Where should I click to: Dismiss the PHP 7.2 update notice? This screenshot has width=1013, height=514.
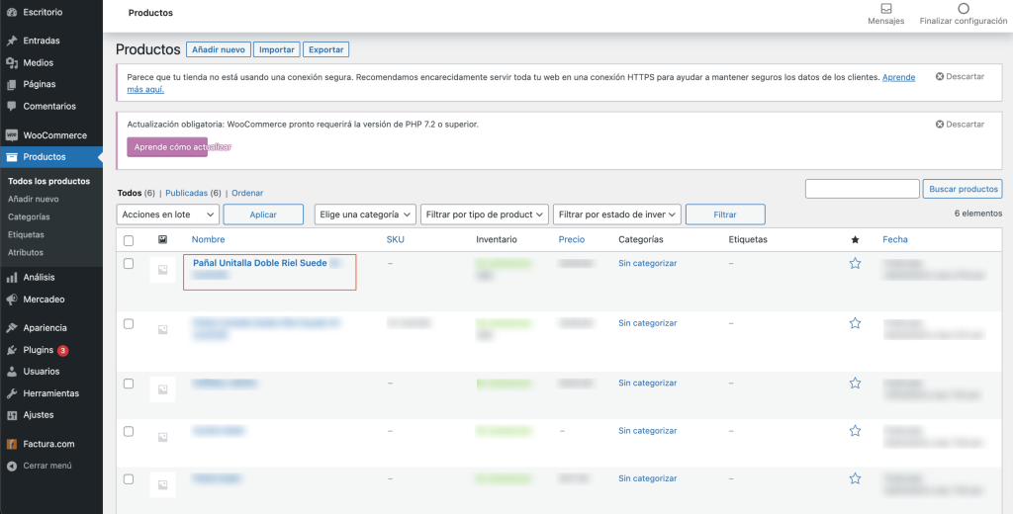point(960,124)
